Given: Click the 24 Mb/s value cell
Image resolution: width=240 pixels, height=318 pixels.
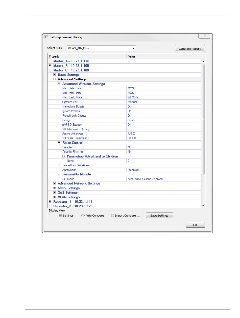Looking at the screenshot, I should (x=164, y=97).
